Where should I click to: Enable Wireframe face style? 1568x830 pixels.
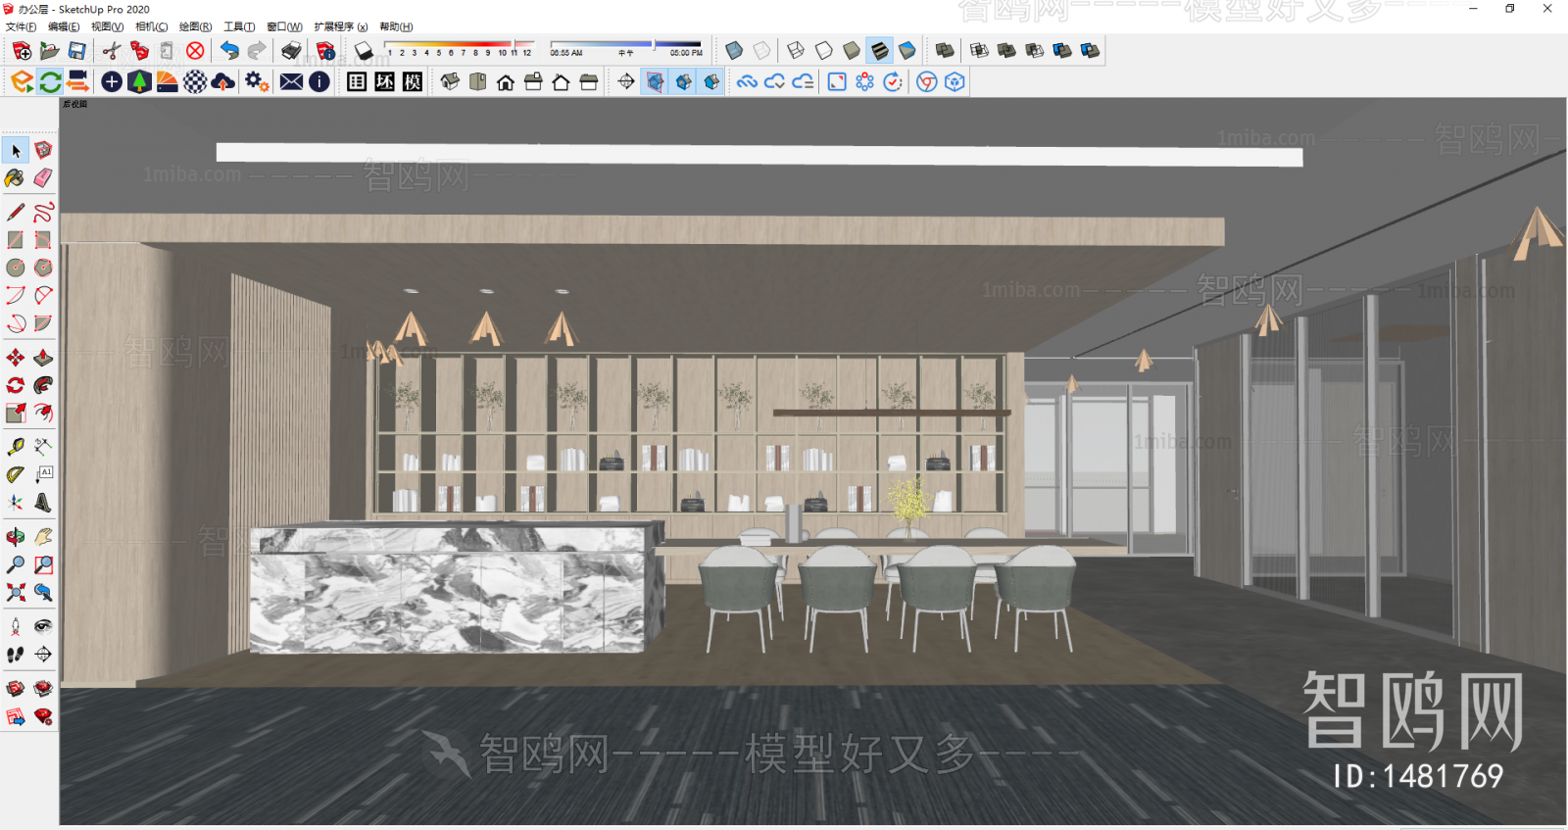[796, 50]
